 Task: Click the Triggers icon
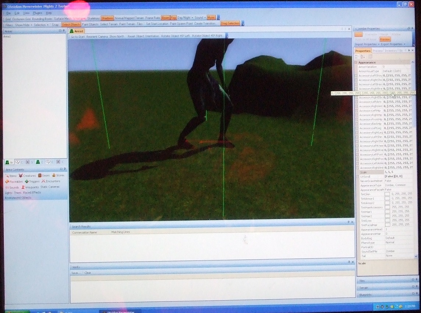(27, 182)
